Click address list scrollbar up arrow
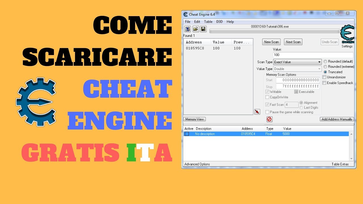 tap(352, 134)
